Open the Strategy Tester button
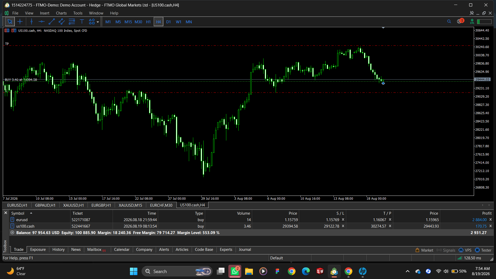This screenshot has height=279, width=496. pyautogui.click(x=483, y=250)
